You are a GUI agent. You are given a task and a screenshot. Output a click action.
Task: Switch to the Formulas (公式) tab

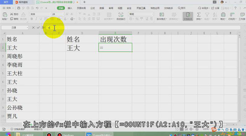92,8
